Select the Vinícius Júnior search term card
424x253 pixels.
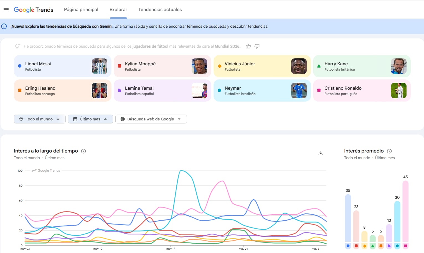[262, 66]
